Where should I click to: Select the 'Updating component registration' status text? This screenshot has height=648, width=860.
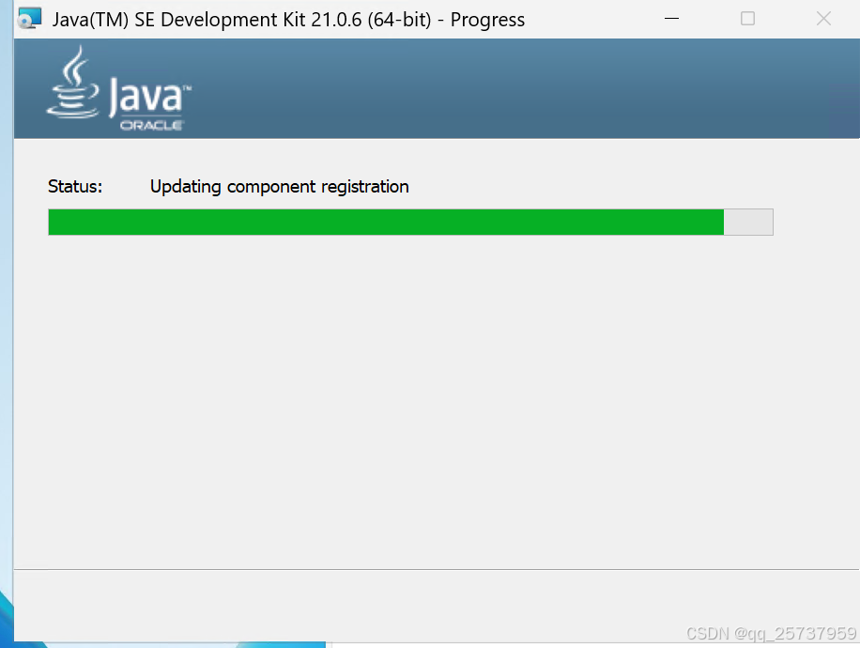pos(279,187)
